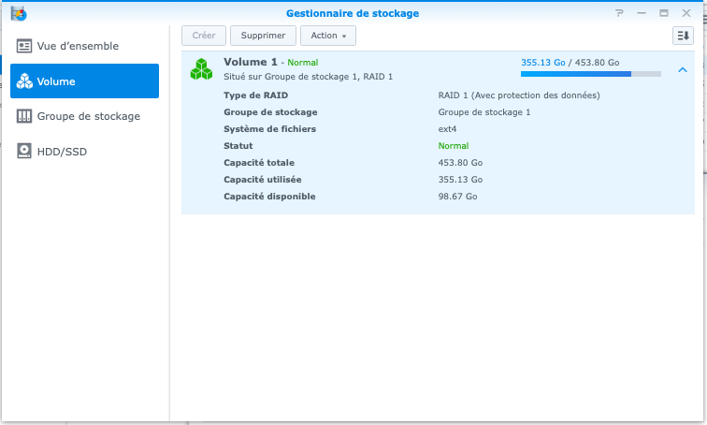Maximize the Gestionnaire de stockage window

pos(663,14)
